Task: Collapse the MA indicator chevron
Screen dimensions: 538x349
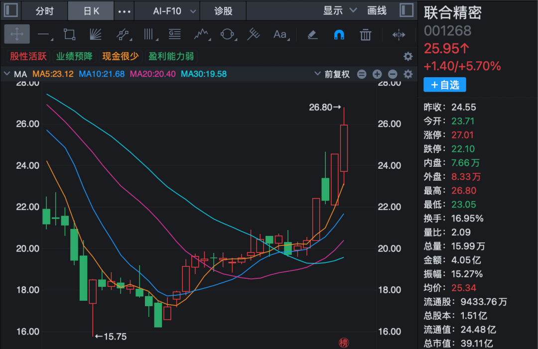Action: coord(6,74)
